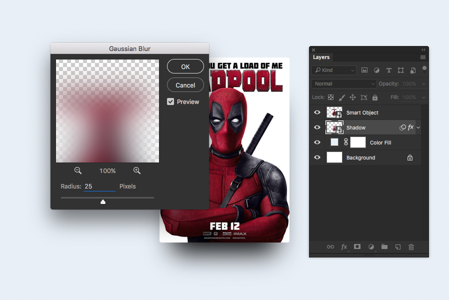449x300 pixels.
Task: Create a new group using the folder icon
Action: tap(384, 246)
